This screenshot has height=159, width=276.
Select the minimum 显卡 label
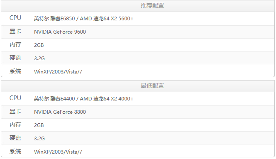[15, 111]
